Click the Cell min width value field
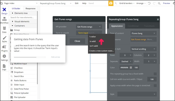 pos(152,79)
